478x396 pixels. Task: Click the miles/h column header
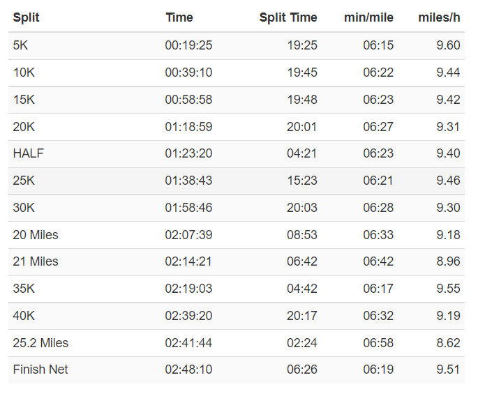pyautogui.click(x=439, y=17)
